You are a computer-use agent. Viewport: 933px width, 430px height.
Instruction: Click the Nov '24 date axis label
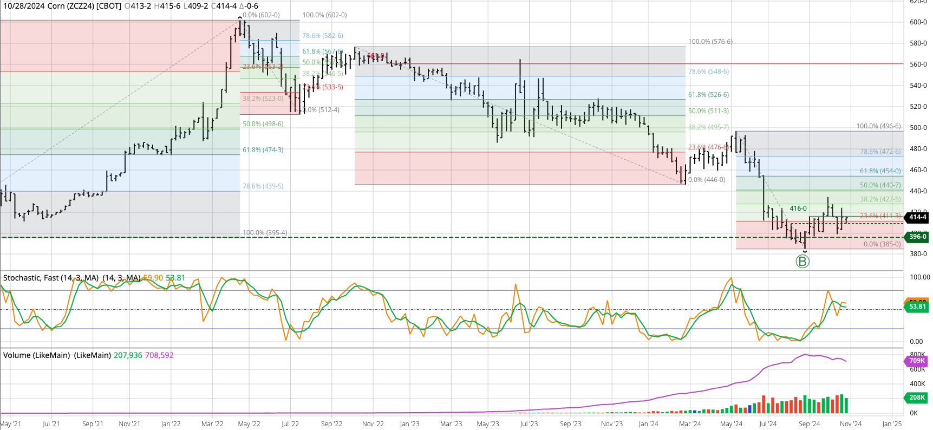[850, 424]
